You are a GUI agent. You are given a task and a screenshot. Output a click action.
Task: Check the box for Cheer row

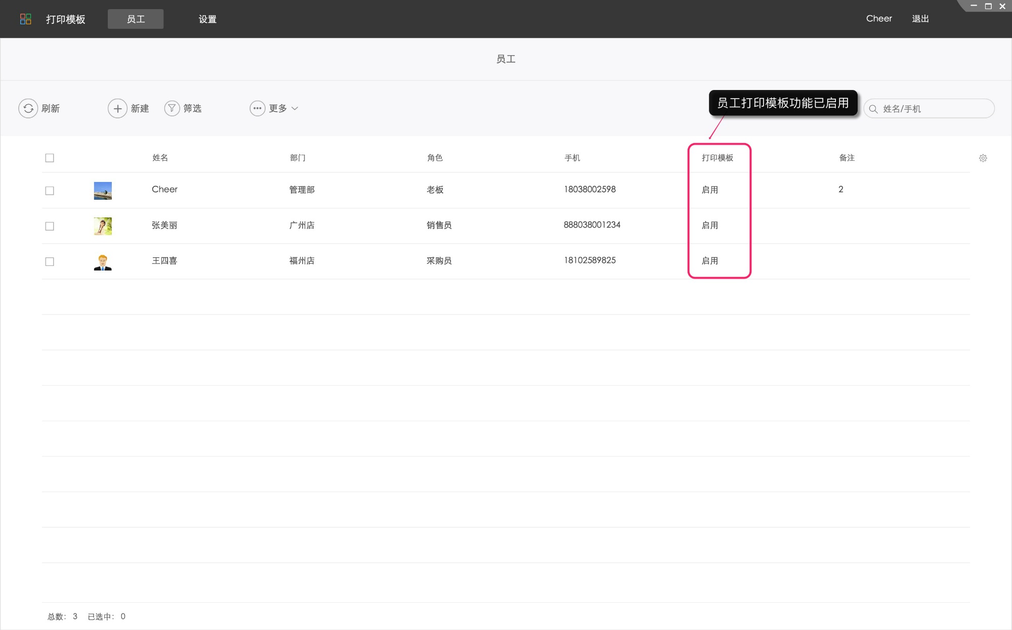50,191
